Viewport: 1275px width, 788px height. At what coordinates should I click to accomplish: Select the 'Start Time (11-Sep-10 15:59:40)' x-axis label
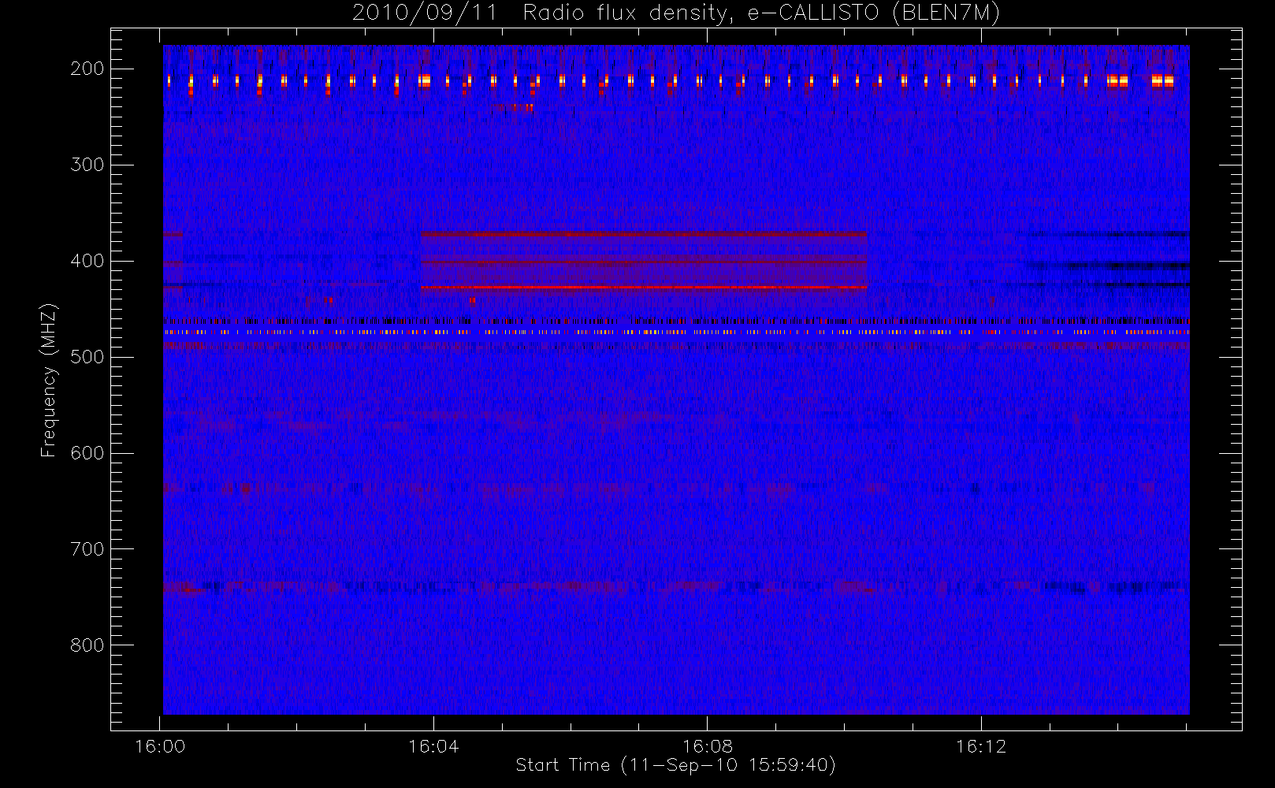pyautogui.click(x=675, y=765)
